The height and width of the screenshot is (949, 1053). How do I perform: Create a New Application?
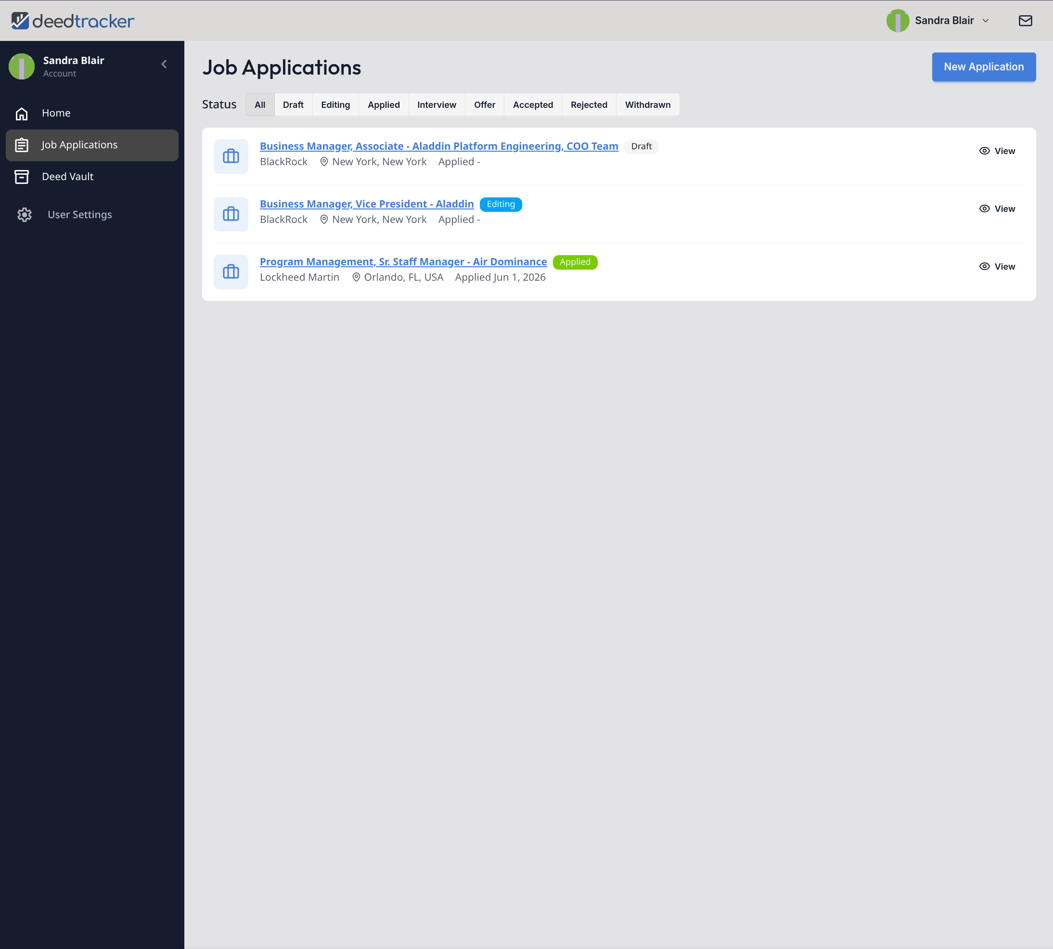coord(984,67)
